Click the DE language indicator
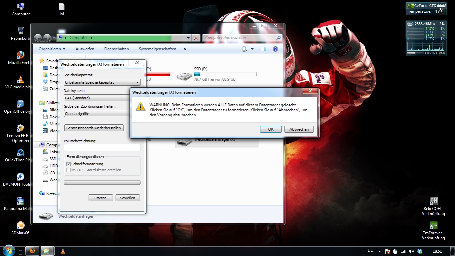Viewport: 455px width, 256px height. pyautogui.click(x=370, y=251)
